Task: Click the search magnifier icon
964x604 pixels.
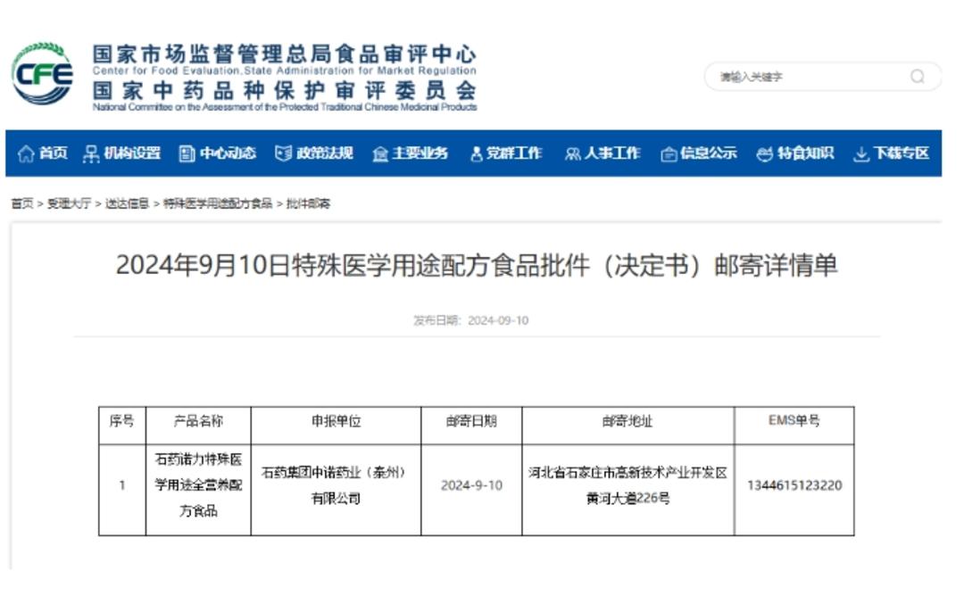Action: click(x=918, y=77)
